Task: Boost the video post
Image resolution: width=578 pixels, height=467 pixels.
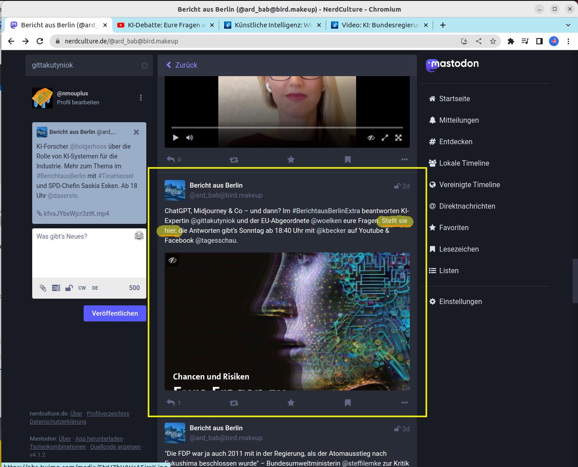Action: [x=234, y=159]
